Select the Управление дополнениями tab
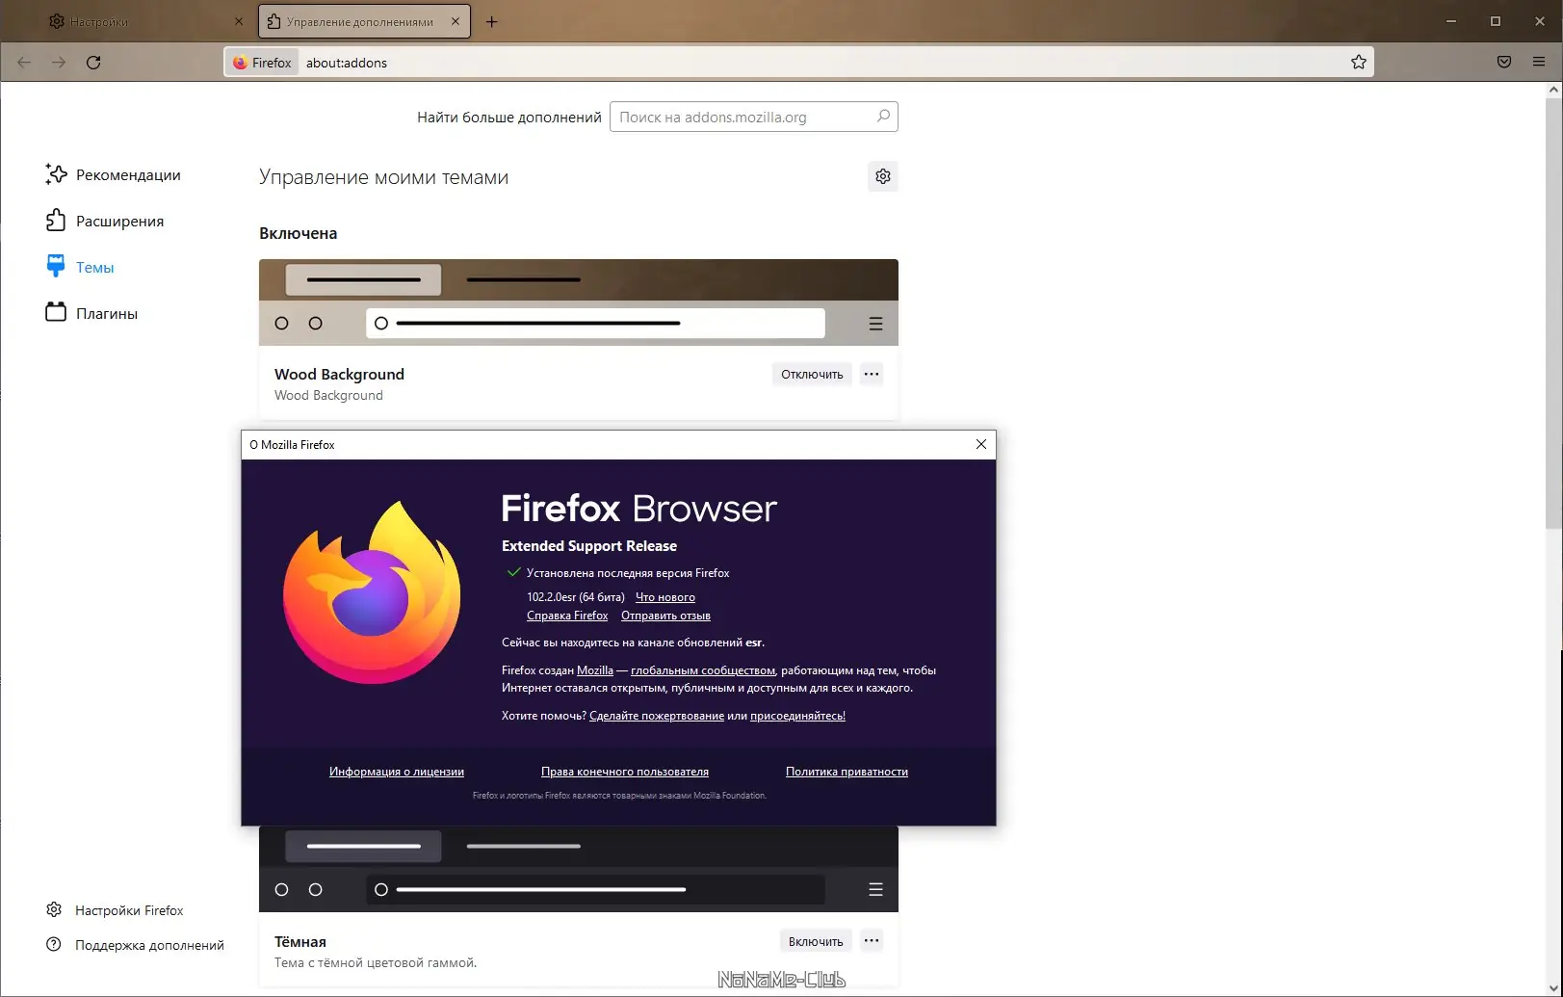The height and width of the screenshot is (997, 1563). coord(364,21)
